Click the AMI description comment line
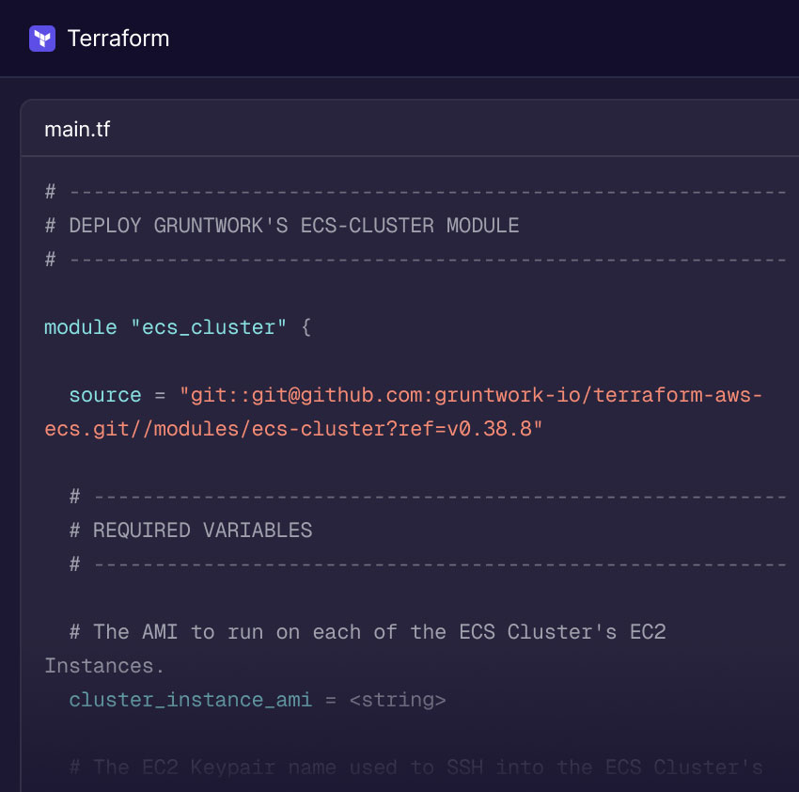 pyautogui.click(x=368, y=632)
